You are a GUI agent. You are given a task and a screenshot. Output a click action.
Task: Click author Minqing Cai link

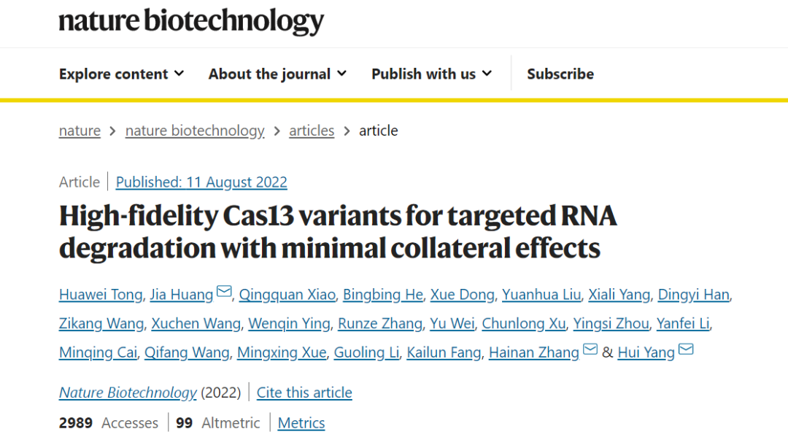click(98, 352)
